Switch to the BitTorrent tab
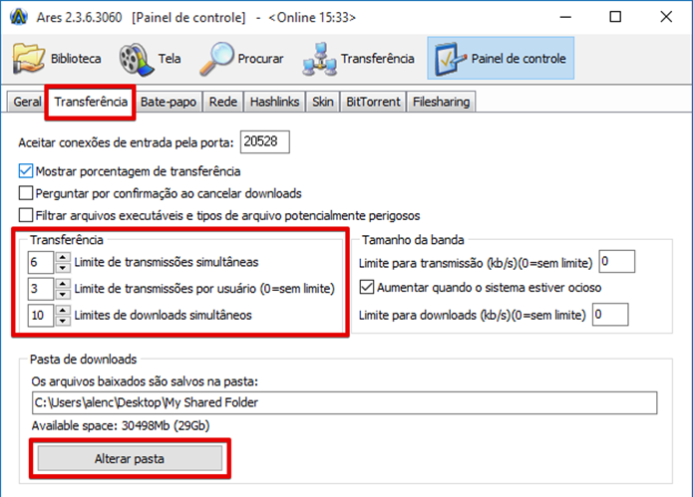The width and height of the screenshot is (693, 497). [373, 102]
